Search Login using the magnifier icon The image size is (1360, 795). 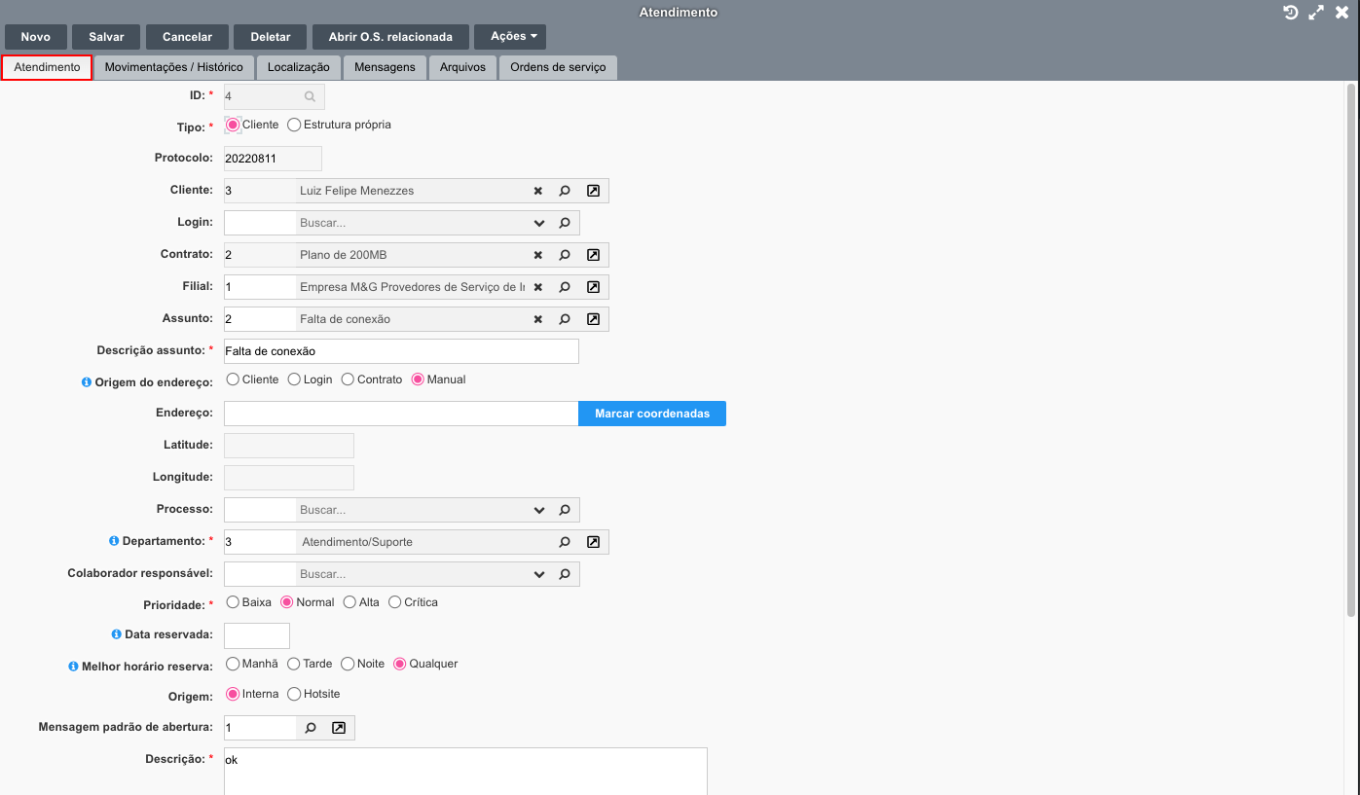pyautogui.click(x=565, y=223)
